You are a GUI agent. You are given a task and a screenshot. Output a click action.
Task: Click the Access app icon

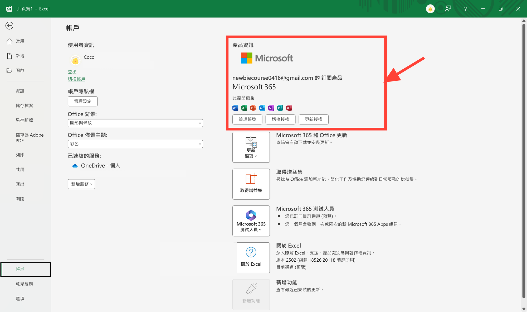pyautogui.click(x=289, y=108)
